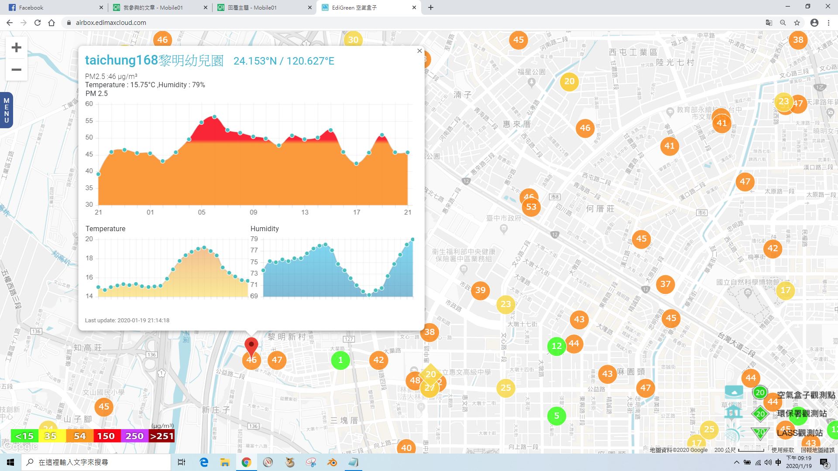Open File Explorer from taskbar
Screen dimensions: 838x471
point(225,462)
